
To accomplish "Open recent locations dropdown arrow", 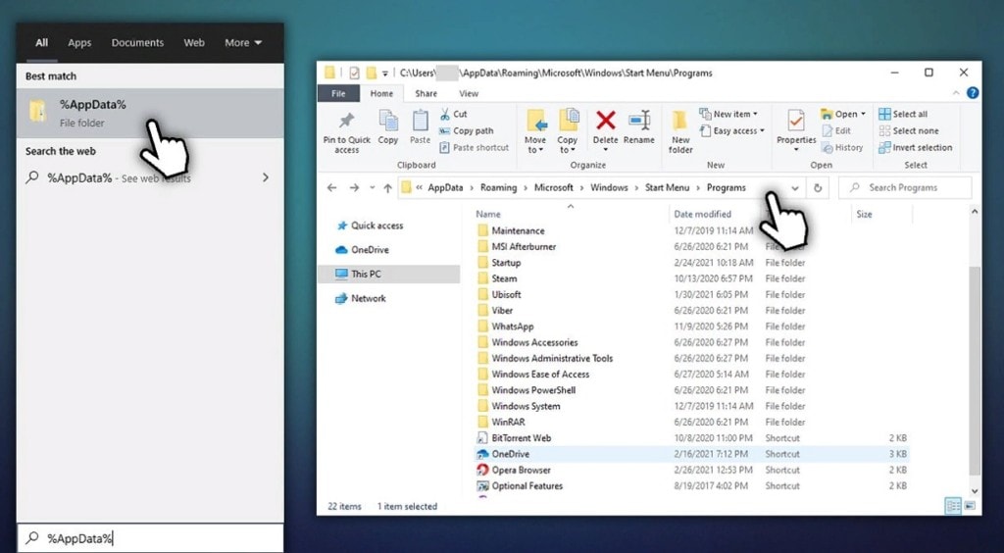I will (x=372, y=188).
